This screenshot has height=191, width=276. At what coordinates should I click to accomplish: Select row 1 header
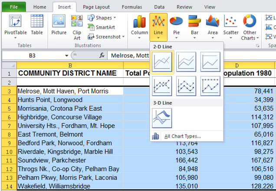coord(9,73)
